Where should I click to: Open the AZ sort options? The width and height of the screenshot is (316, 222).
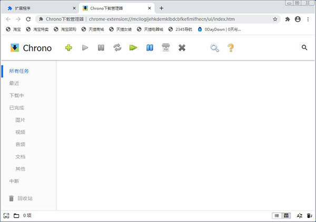[300, 216]
